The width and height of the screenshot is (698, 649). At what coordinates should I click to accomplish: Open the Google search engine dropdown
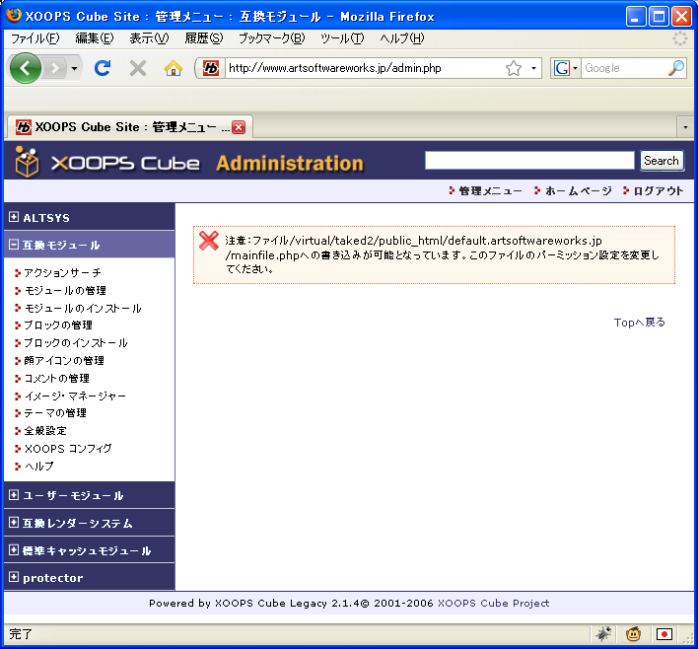[566, 68]
